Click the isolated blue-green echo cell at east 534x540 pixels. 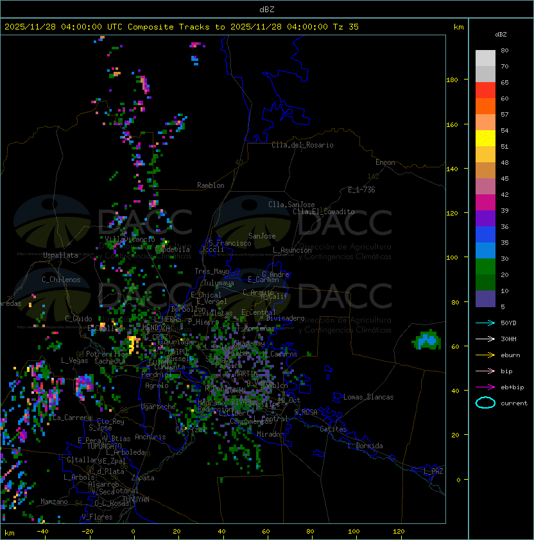point(427,341)
